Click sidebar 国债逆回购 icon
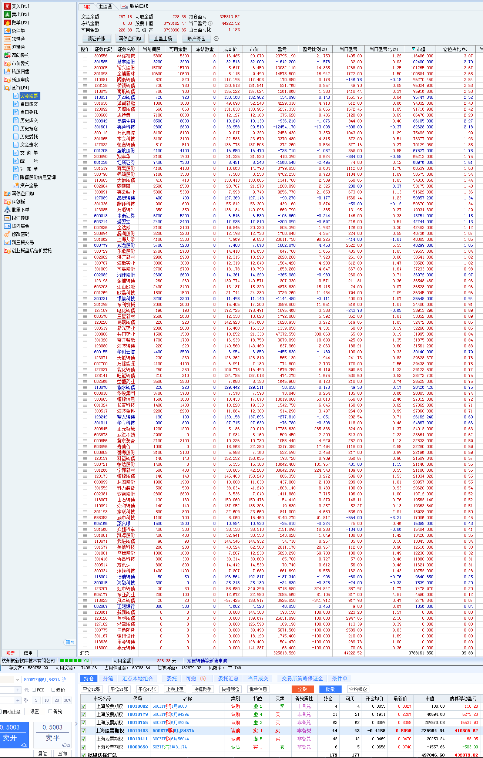 pos(7,193)
